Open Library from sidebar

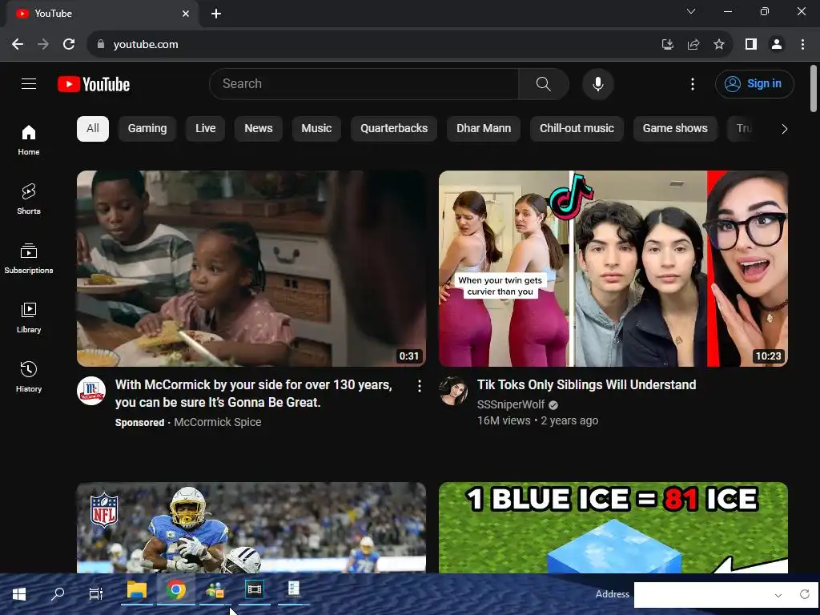(29, 317)
